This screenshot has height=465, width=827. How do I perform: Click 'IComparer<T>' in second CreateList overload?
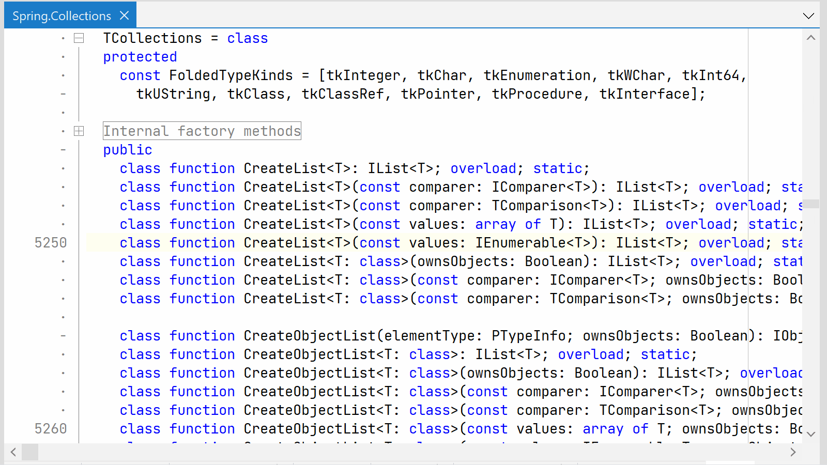[541, 187]
